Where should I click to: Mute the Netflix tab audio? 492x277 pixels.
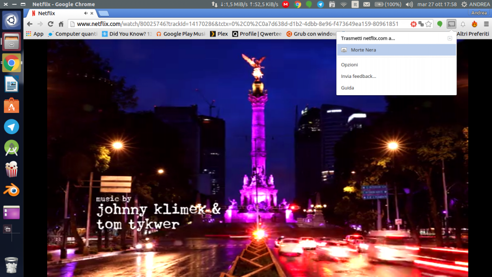[x=86, y=13]
